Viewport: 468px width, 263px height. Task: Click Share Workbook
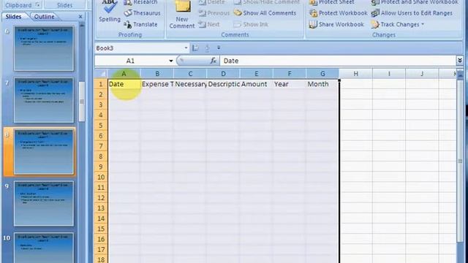[x=336, y=24]
